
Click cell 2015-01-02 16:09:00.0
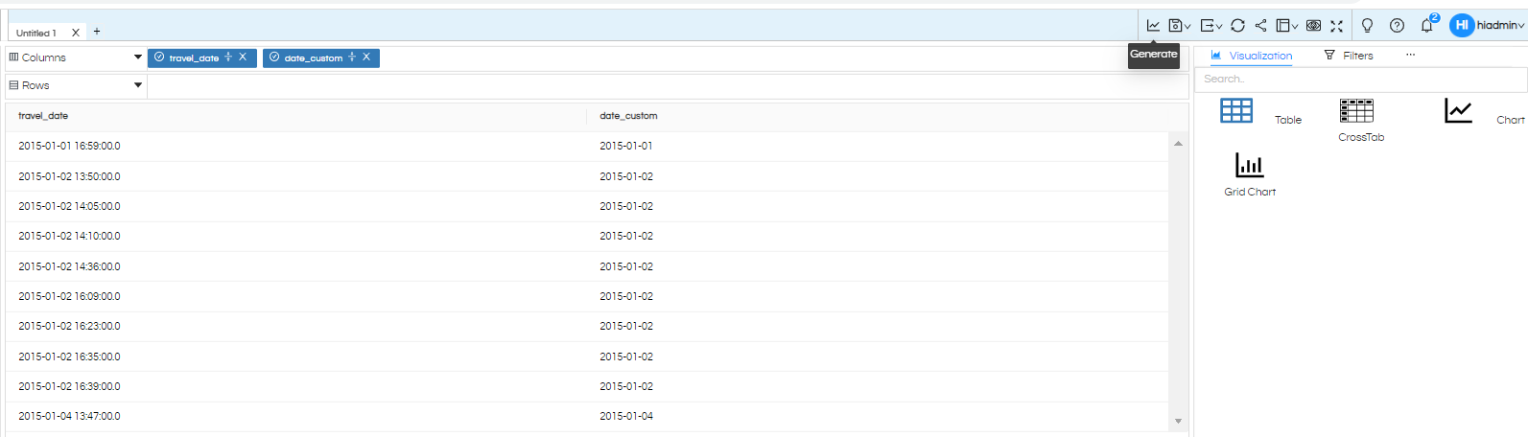click(x=69, y=297)
